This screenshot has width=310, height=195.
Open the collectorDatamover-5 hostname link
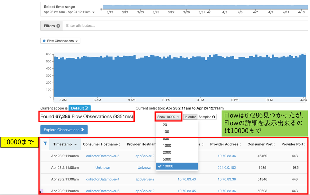pos(103,156)
